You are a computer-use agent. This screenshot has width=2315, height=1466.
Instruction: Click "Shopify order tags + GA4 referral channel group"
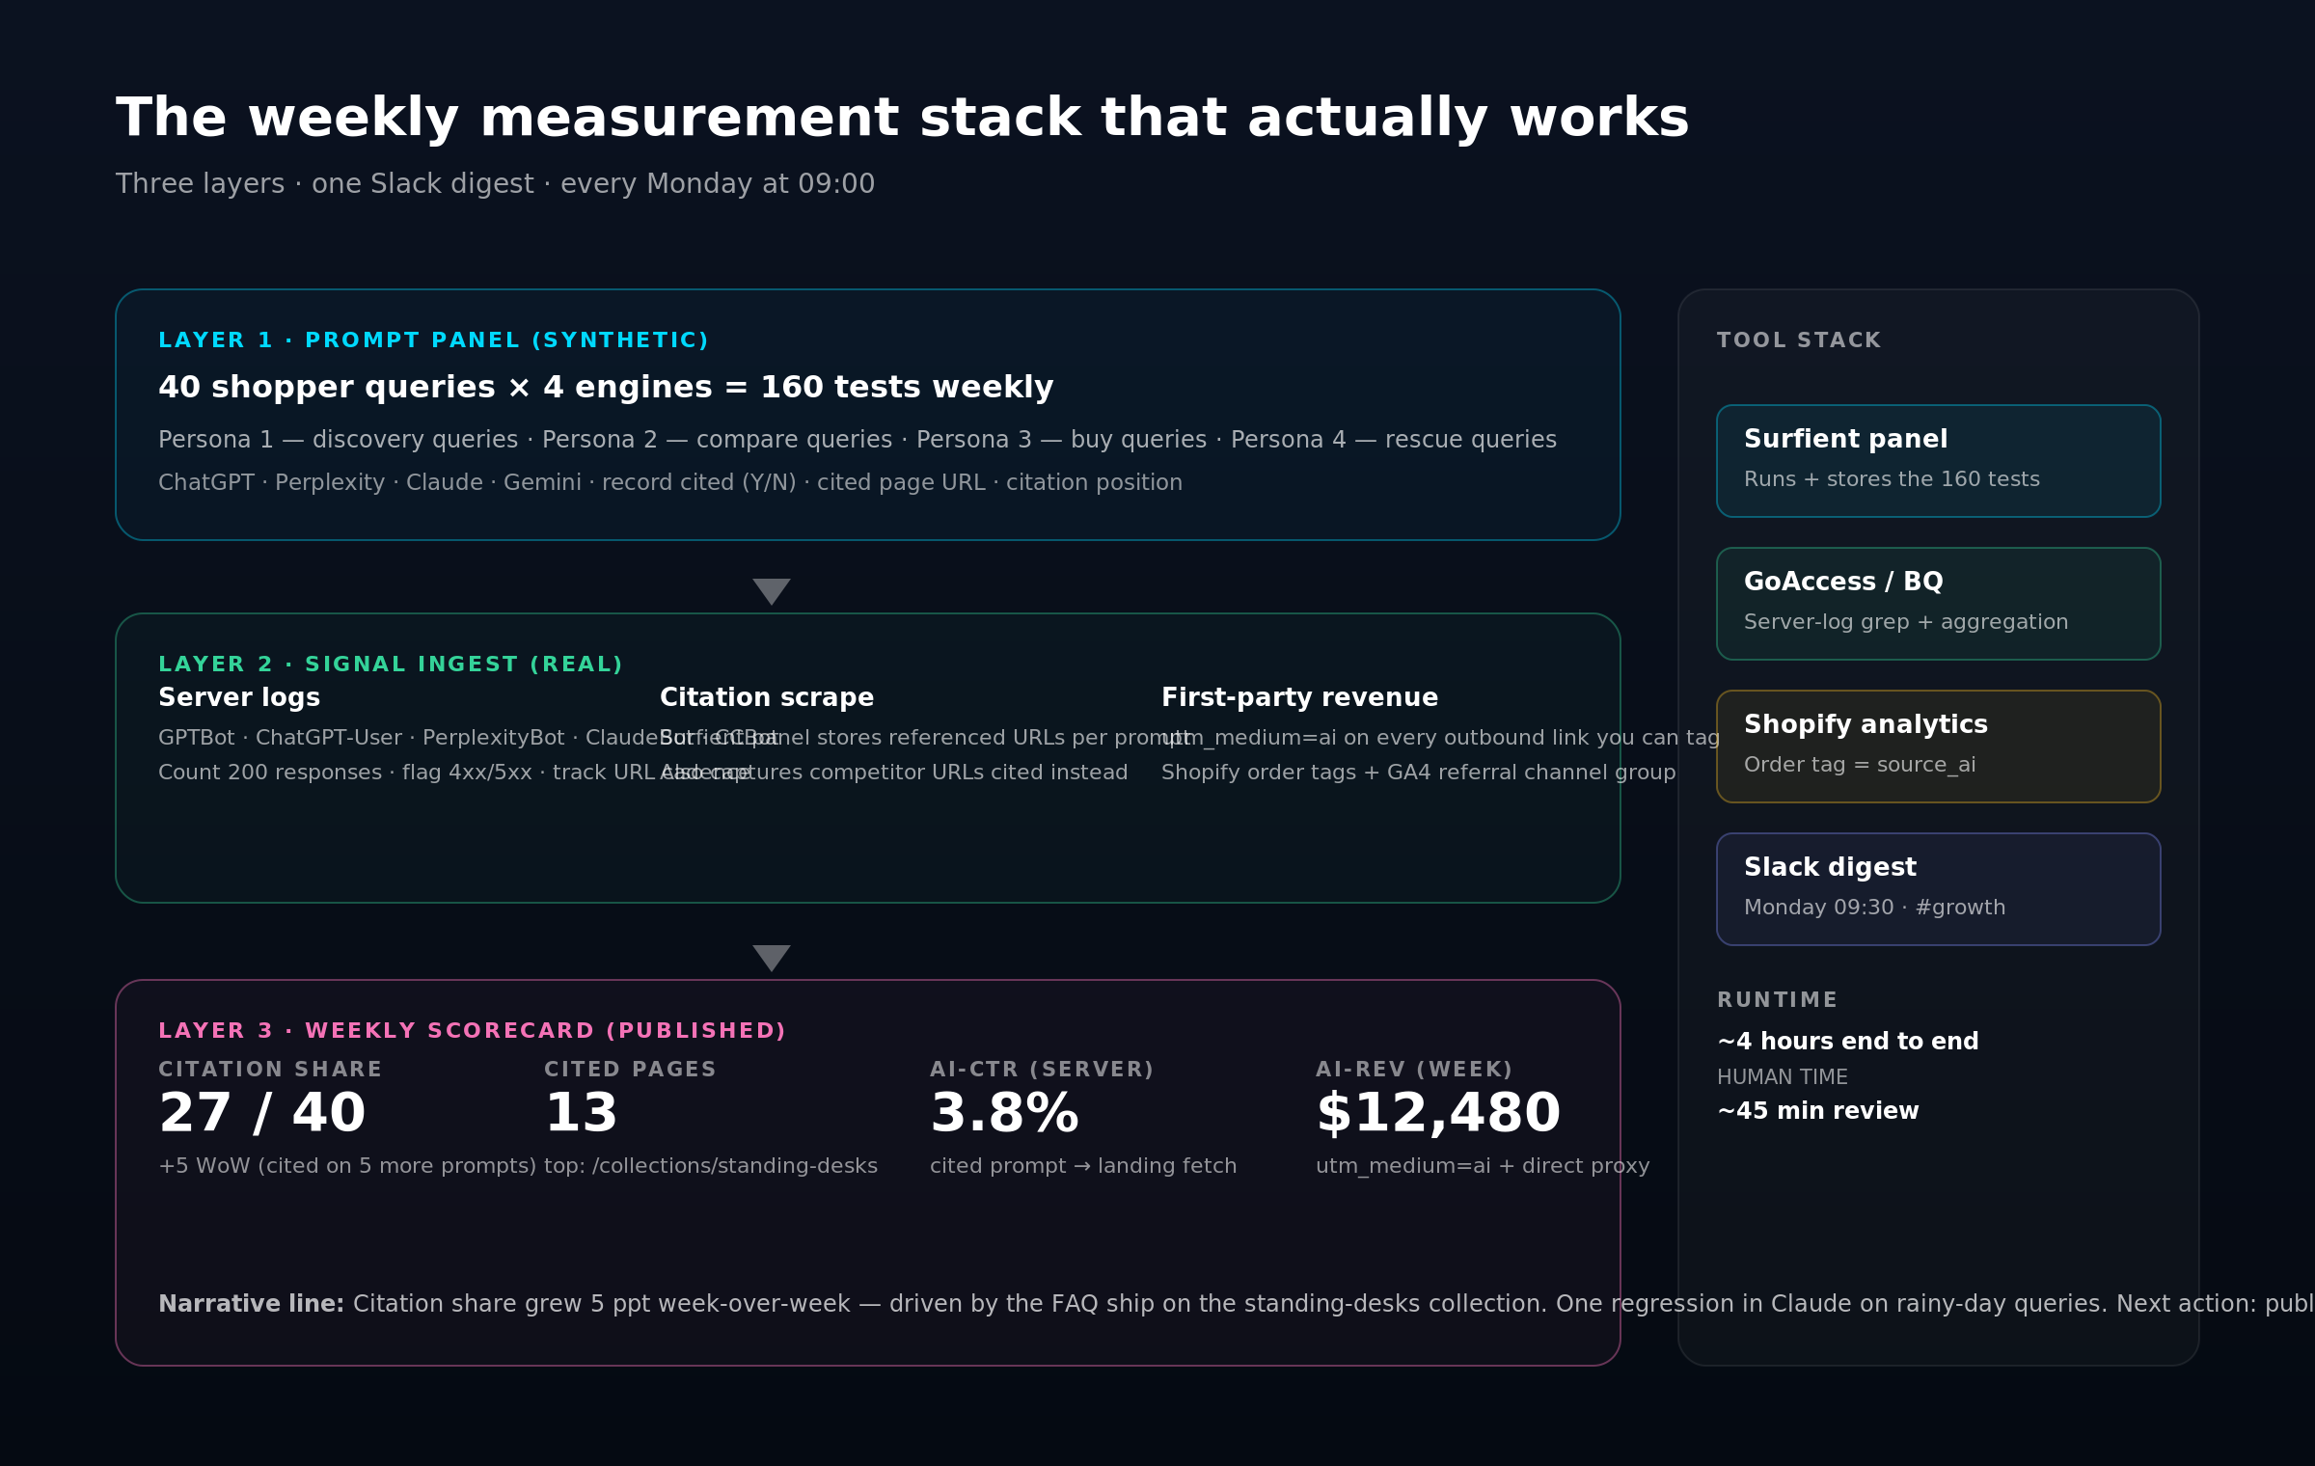(1418, 773)
